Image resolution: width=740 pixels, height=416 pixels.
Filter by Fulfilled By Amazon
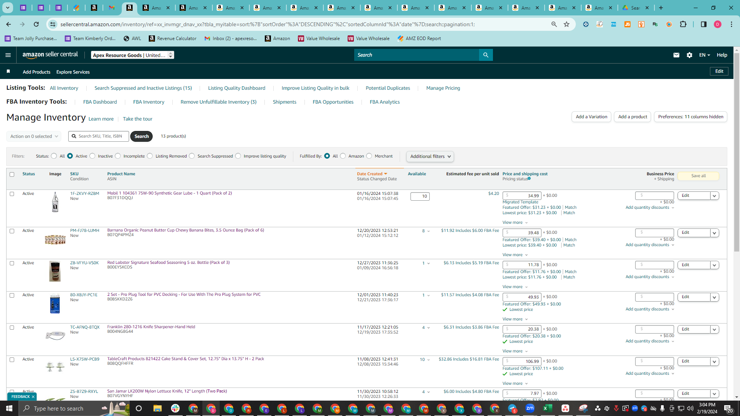tap(343, 156)
